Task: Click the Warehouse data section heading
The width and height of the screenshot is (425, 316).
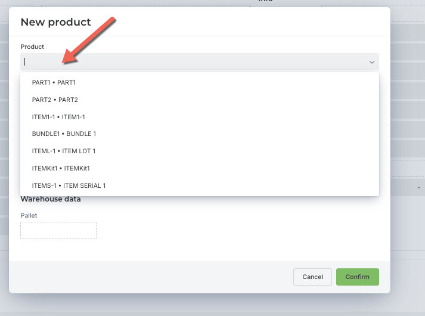Action: [x=51, y=199]
